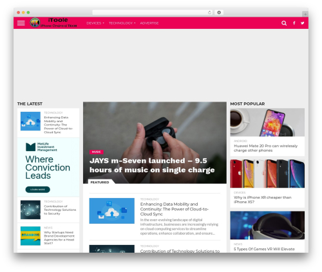Open the JAYS m-Seven launched headline

click(x=152, y=165)
